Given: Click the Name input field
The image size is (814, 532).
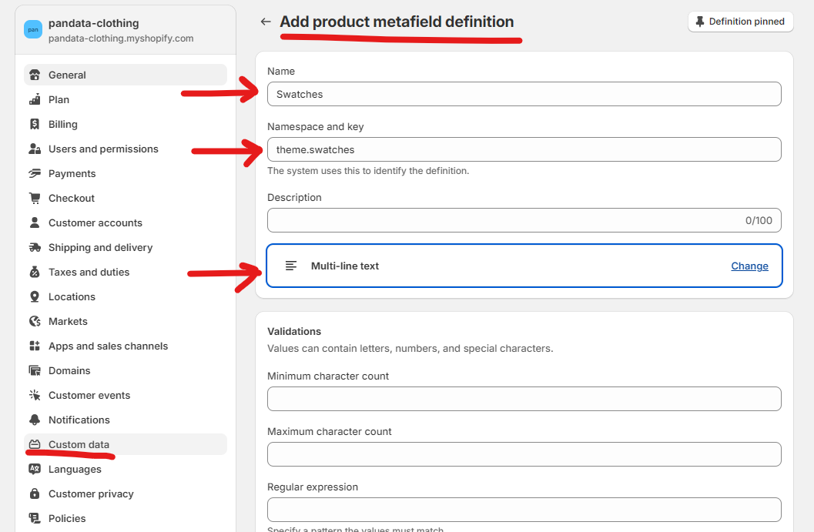Looking at the screenshot, I should point(524,94).
